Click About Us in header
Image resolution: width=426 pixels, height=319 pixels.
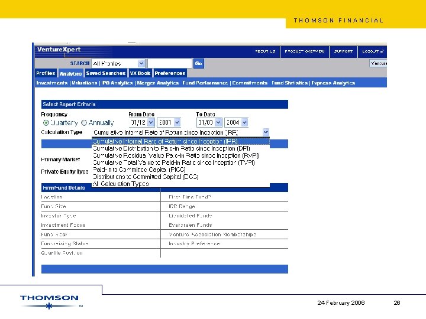click(x=265, y=51)
